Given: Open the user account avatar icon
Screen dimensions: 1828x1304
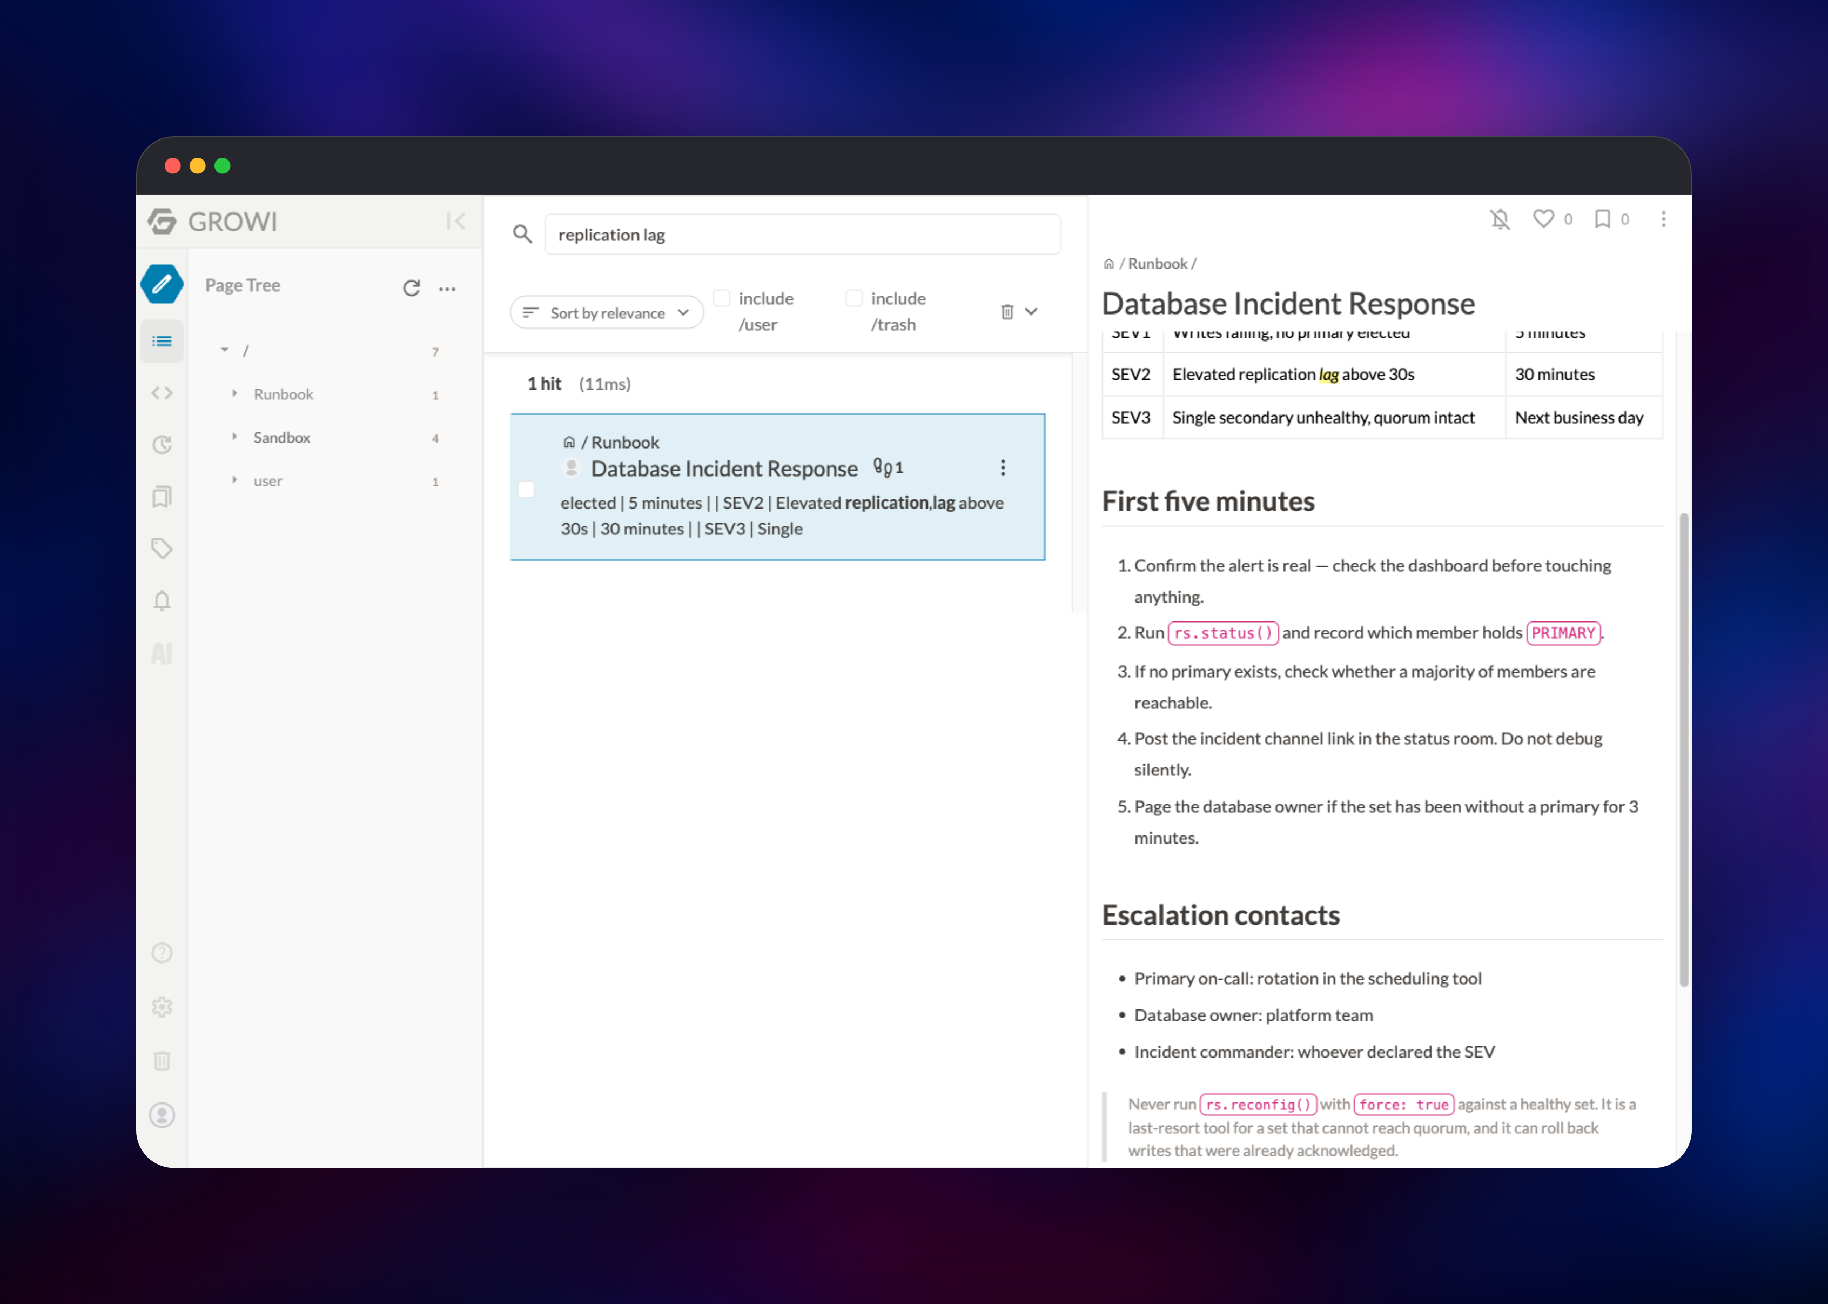Looking at the screenshot, I should (162, 1114).
